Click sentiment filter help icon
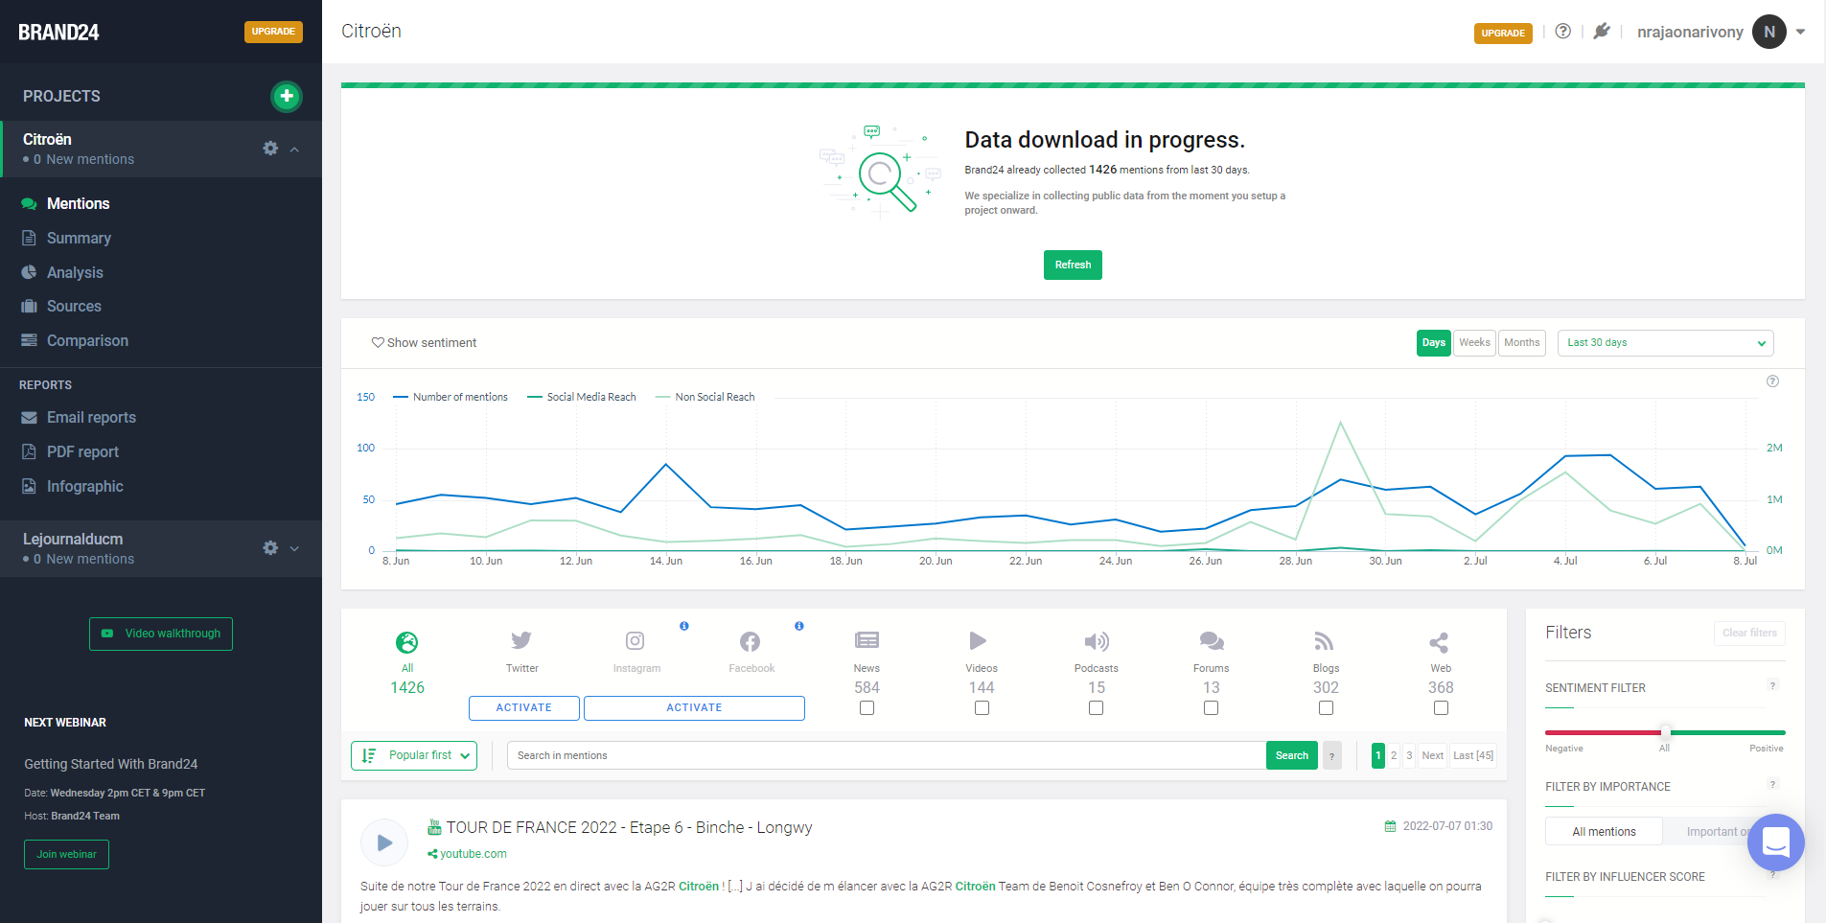Screen dimensions: 1826x923 pyautogui.click(x=1773, y=685)
